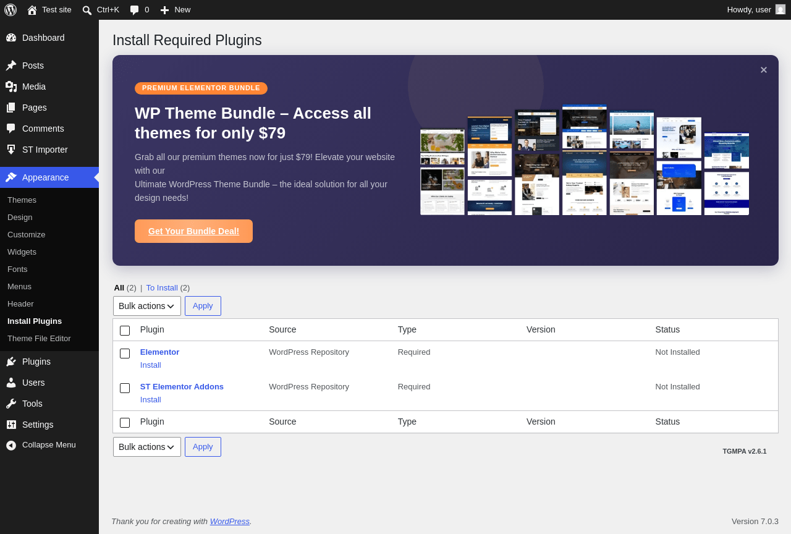Click Elementor's Not Installed status cell
This screenshot has width=791, height=534.
[678, 352]
